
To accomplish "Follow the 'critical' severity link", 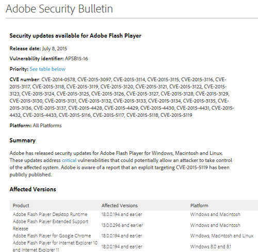I will click(x=69, y=160).
